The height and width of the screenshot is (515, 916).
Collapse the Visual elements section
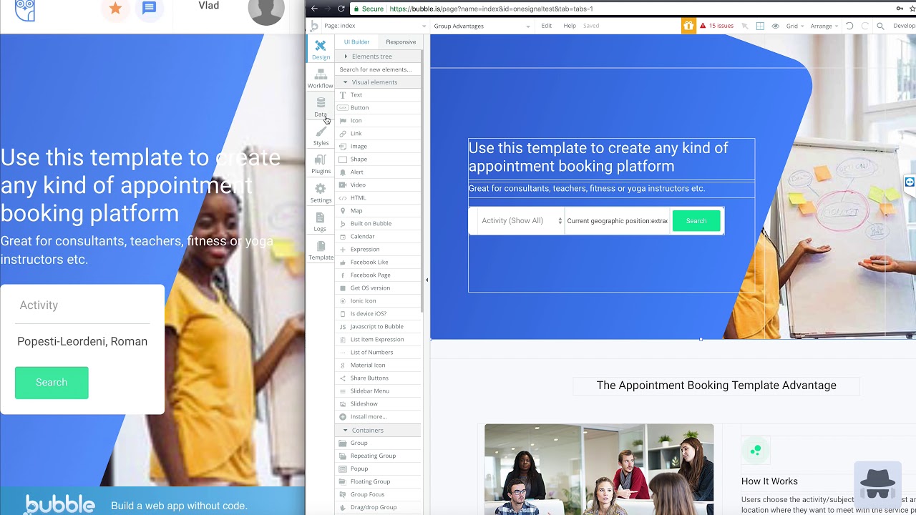379,82
